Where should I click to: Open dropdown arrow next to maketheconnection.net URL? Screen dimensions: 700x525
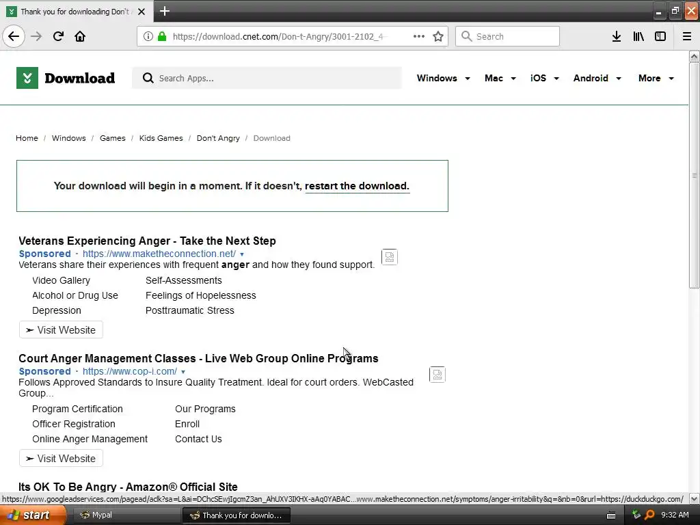(x=242, y=254)
